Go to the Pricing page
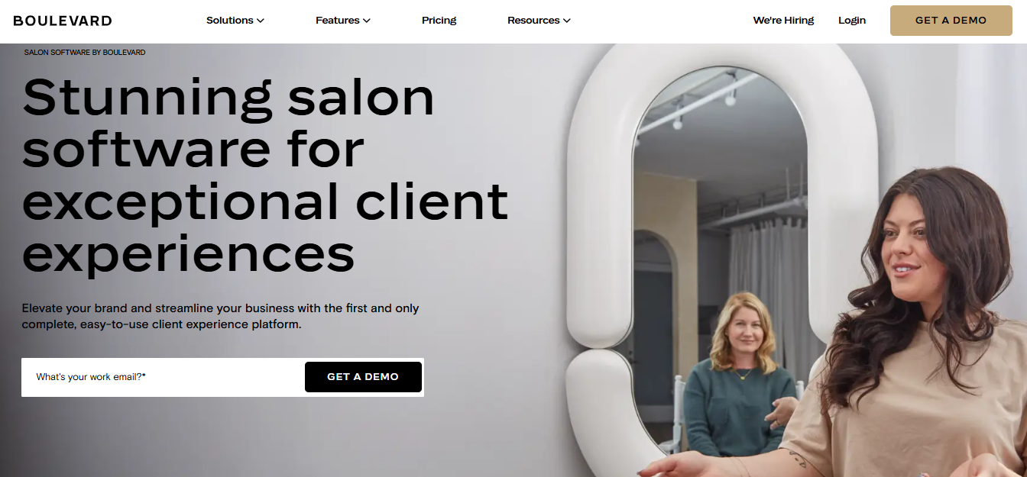 439,21
